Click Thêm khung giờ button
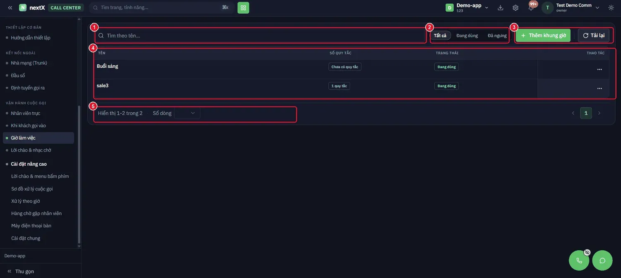This screenshot has height=278, width=621. 543,36
